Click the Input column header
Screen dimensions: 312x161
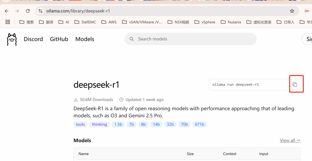(x=264, y=154)
